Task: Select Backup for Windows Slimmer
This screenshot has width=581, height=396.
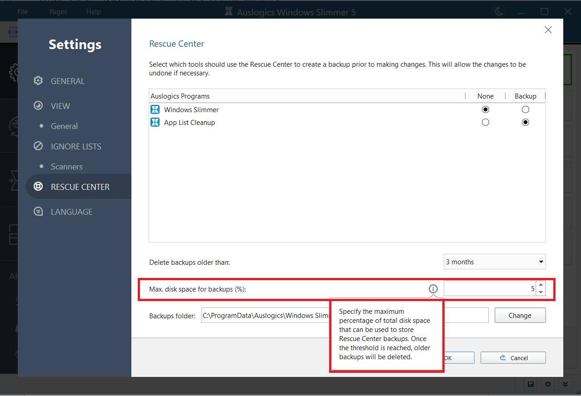Action: [x=526, y=109]
